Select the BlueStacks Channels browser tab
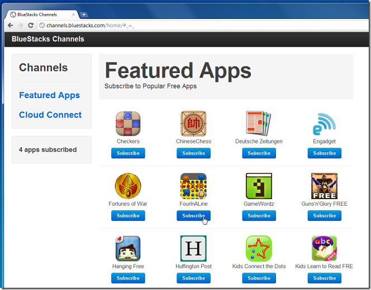The width and height of the screenshot is (371, 290). pos(41,14)
